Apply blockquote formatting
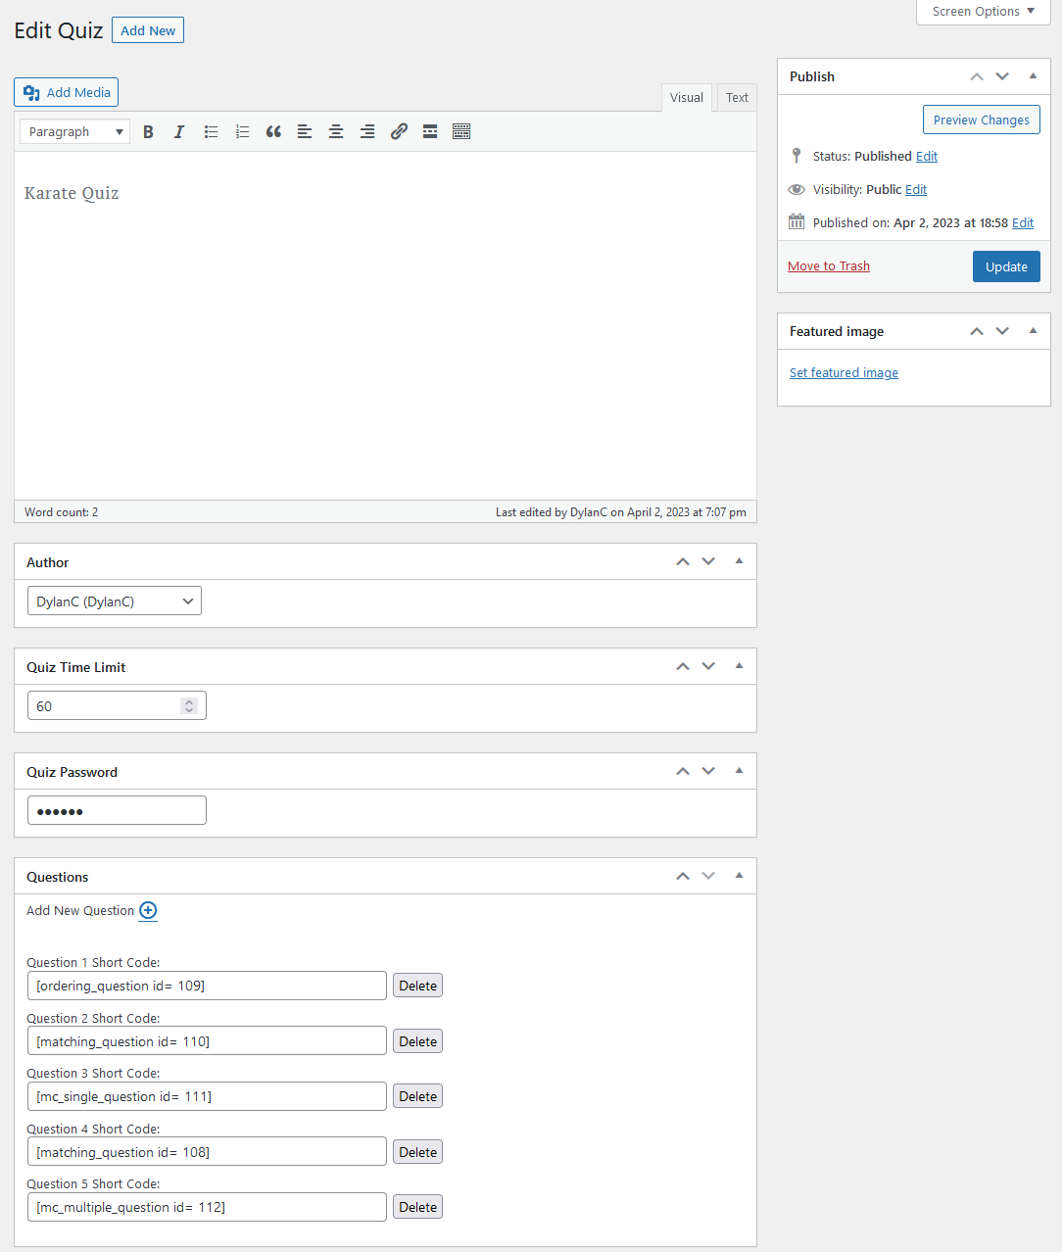 (273, 132)
